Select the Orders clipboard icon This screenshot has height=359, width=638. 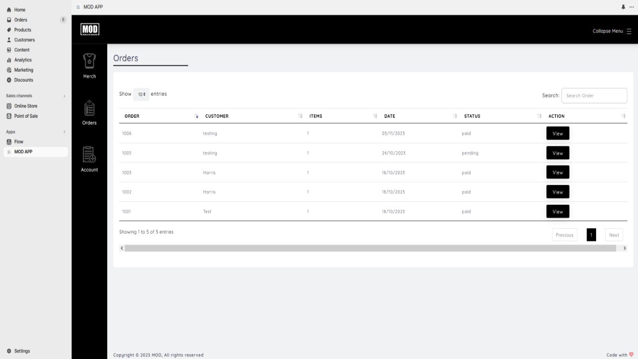[x=89, y=108]
